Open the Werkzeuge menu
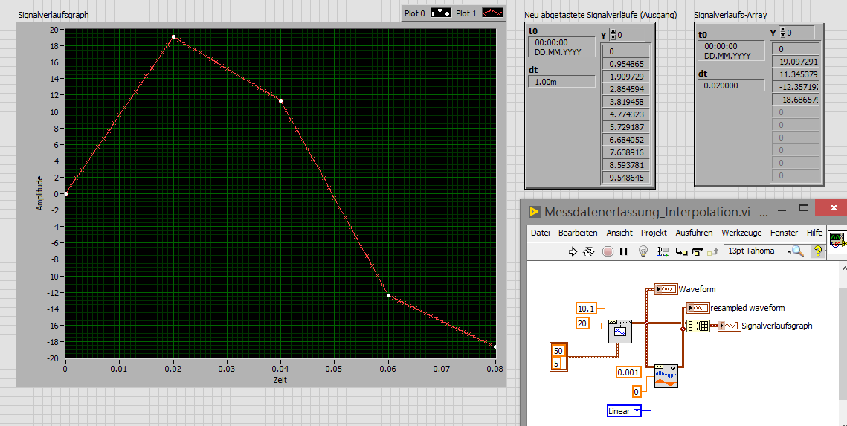This screenshot has width=847, height=426. tap(741, 233)
